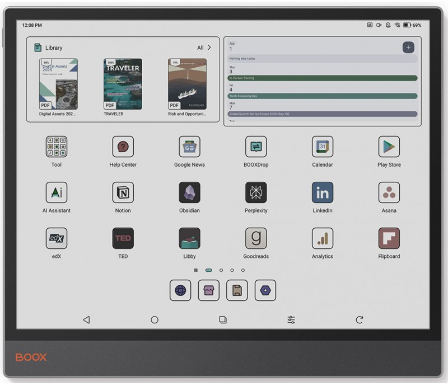Go to third home page dot
Screen dimensions: 448x386
[221, 270]
